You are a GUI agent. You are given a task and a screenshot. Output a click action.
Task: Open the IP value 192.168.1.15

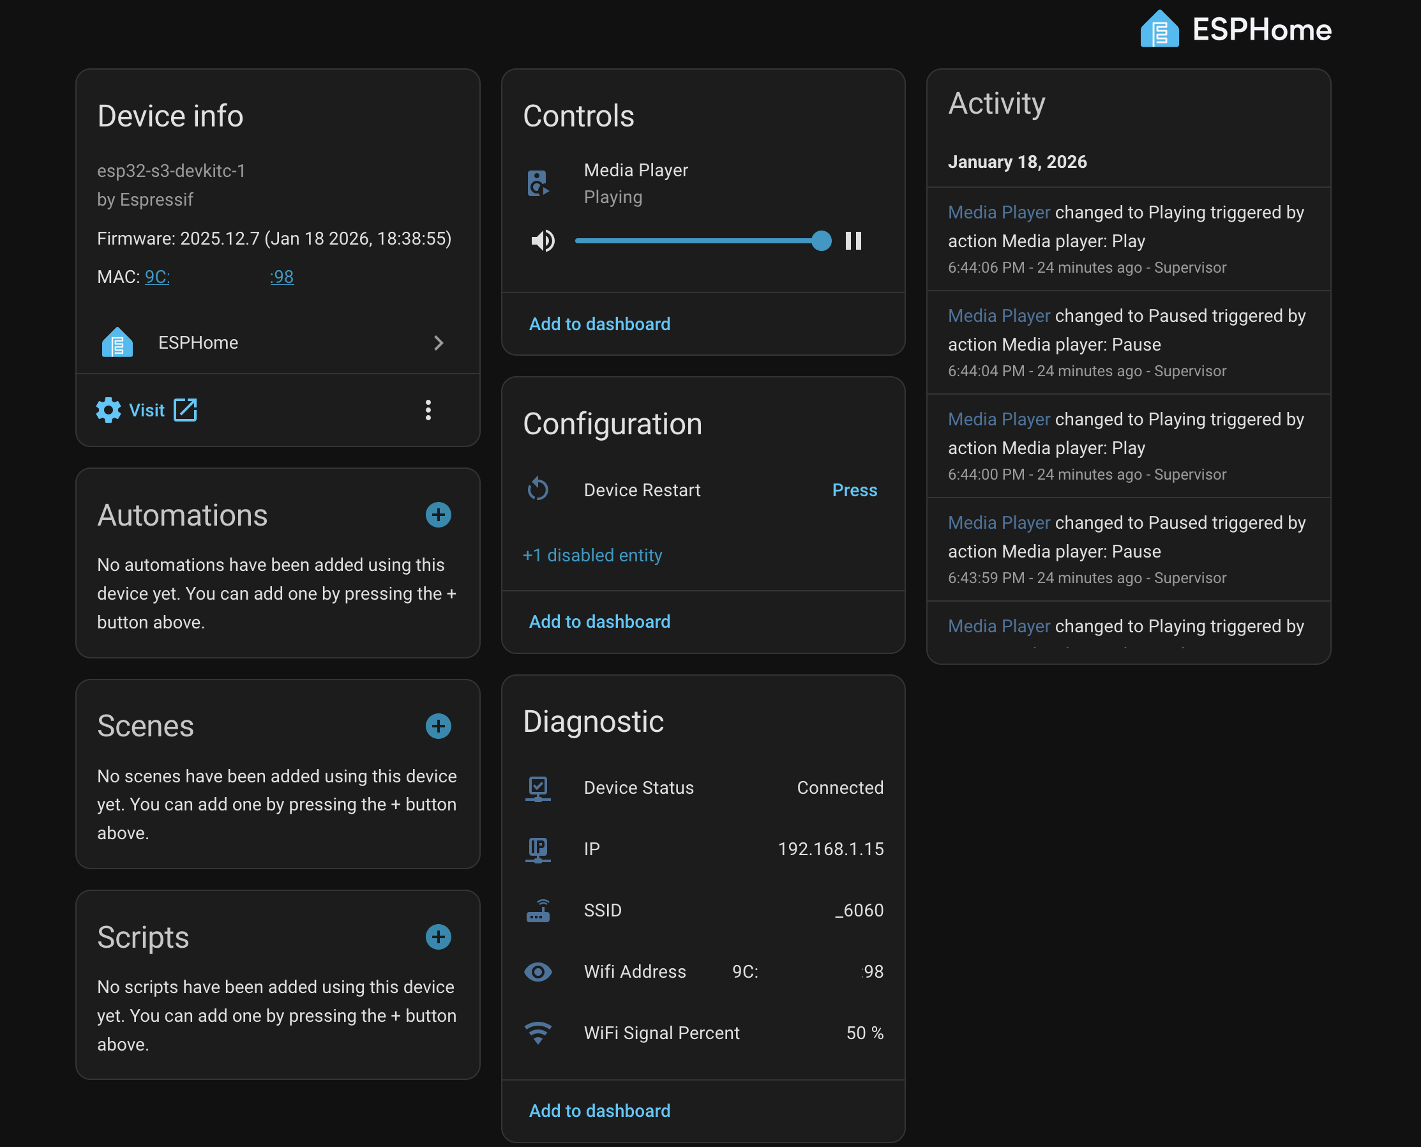point(831,849)
